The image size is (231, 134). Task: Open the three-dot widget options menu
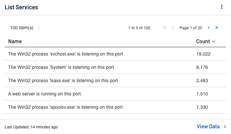[x=222, y=7]
